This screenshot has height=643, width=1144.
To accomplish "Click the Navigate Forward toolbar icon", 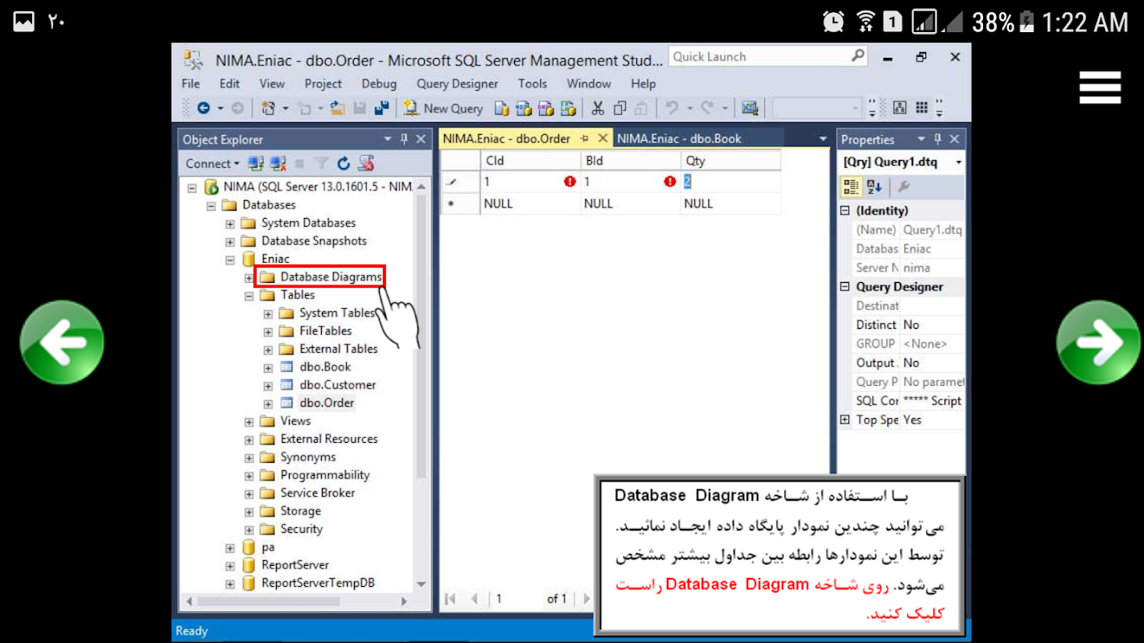I will point(237,108).
